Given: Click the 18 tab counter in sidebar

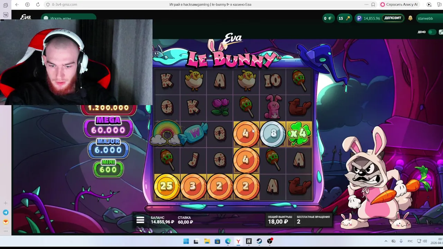Looking at the screenshot, I should (6, 15).
